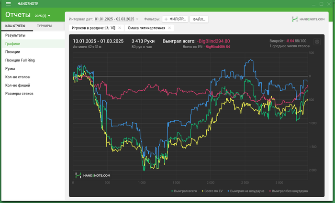The width and height of the screenshot is (335, 203).
Task: Open chart settings gear icon
Action: (x=317, y=42)
